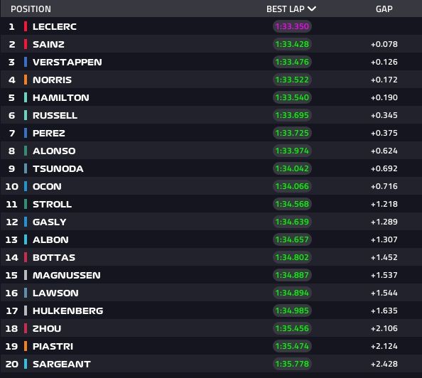The width and height of the screenshot is (422, 378).
Task: Click the orange team color bar beside NORRIS
Action: 26,80
